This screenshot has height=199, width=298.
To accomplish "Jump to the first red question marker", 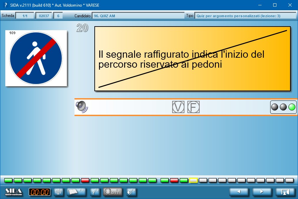I will click(x=85, y=180).
